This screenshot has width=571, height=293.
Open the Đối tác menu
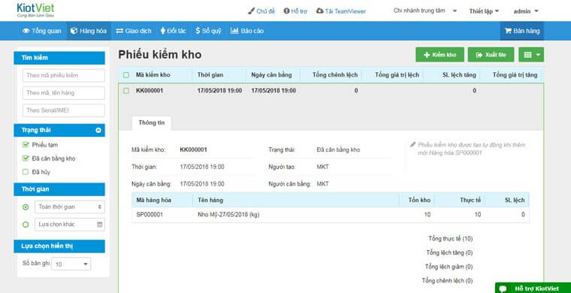(x=174, y=31)
